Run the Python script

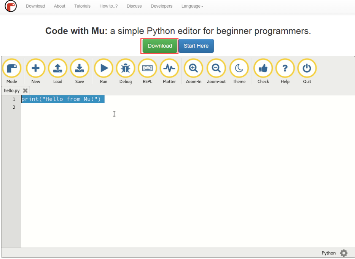tap(104, 68)
